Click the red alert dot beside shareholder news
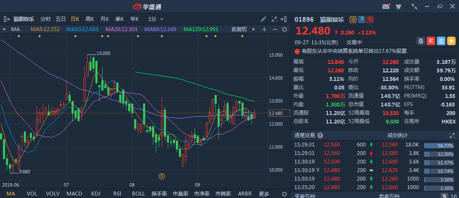The image size is (459, 198). pos(297,51)
